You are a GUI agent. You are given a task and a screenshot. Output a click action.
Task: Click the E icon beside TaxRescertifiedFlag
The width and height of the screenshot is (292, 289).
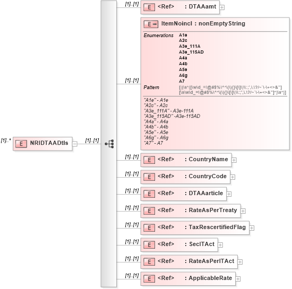pyautogui.click(x=149, y=228)
